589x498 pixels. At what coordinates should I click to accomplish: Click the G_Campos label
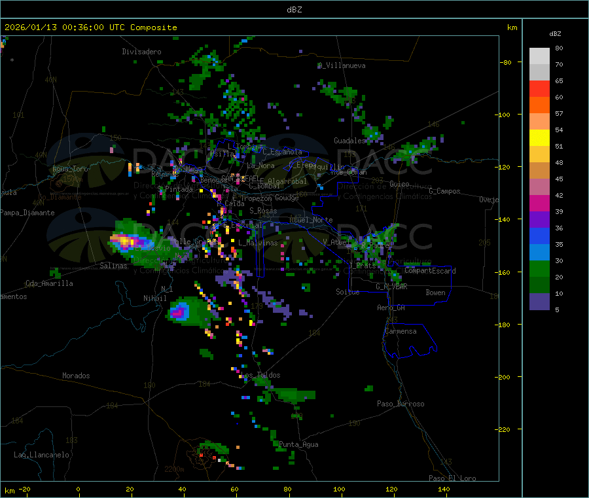click(444, 191)
